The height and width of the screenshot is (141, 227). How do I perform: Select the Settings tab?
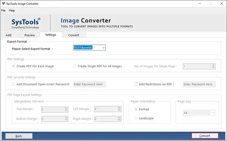click(x=51, y=35)
